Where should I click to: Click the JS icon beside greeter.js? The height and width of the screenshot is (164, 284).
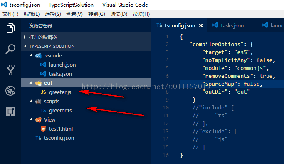pos(43,92)
